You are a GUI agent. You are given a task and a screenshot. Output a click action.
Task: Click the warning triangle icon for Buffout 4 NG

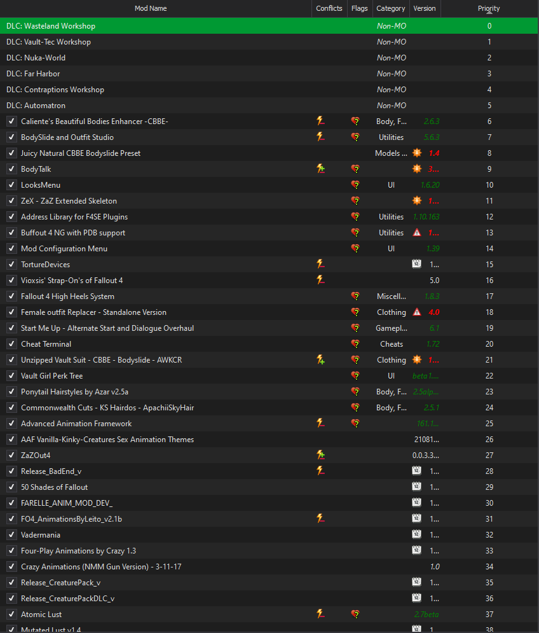point(417,232)
